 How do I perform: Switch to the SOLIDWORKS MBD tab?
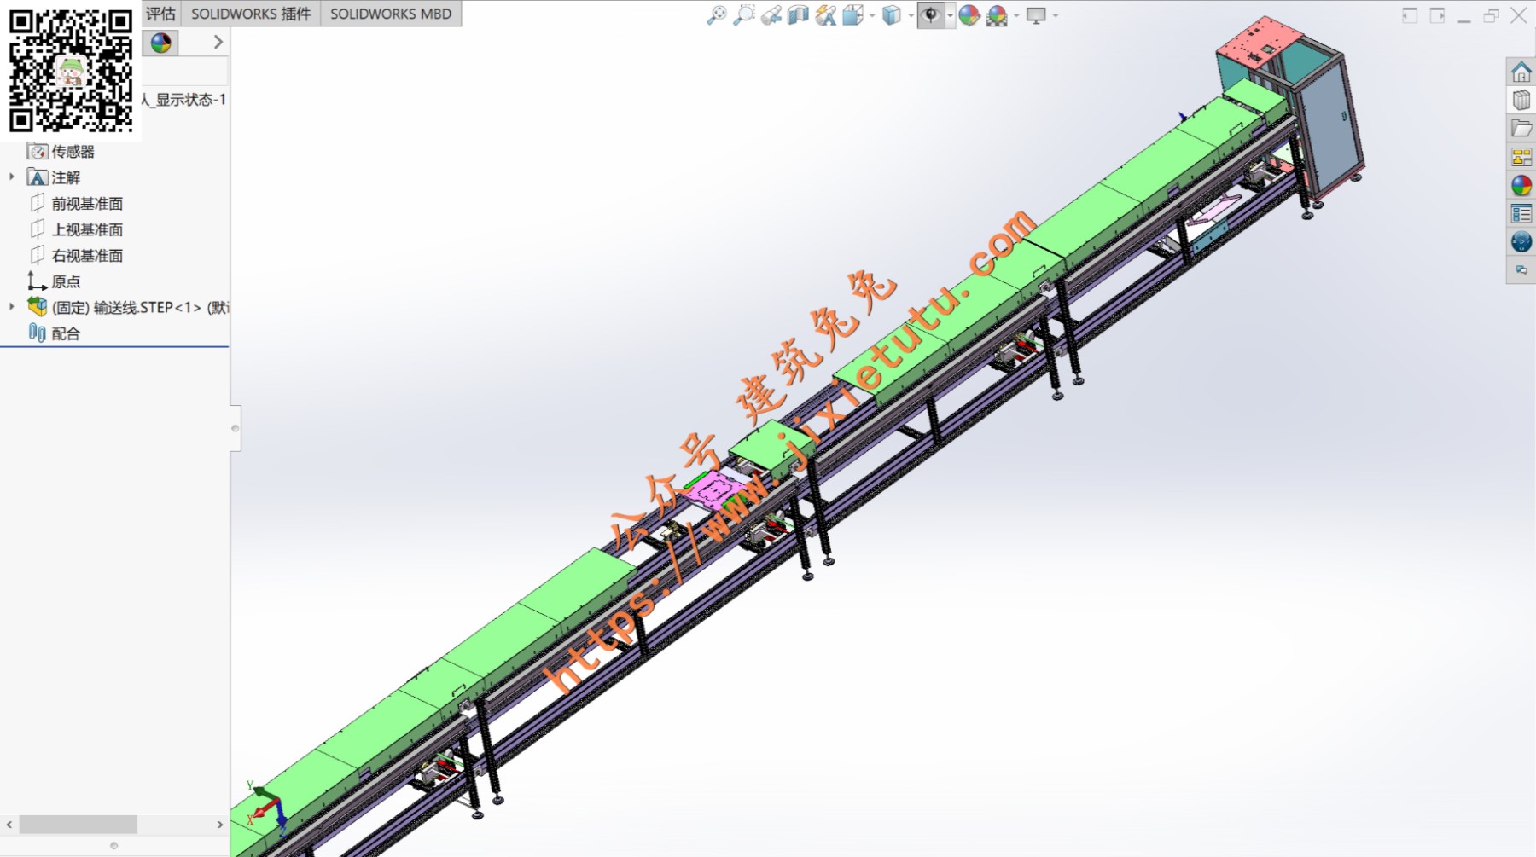click(391, 14)
